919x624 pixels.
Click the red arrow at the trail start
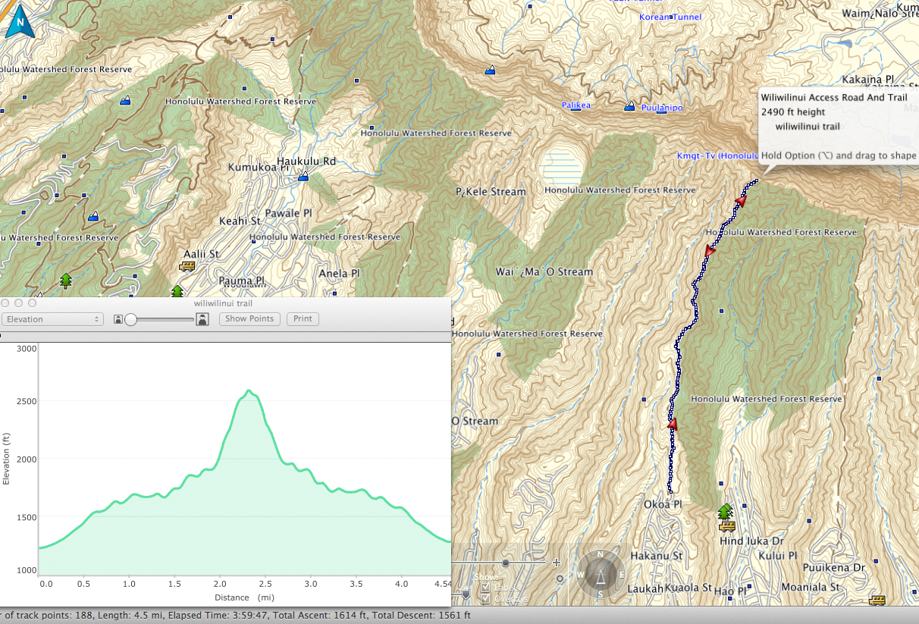click(x=672, y=425)
